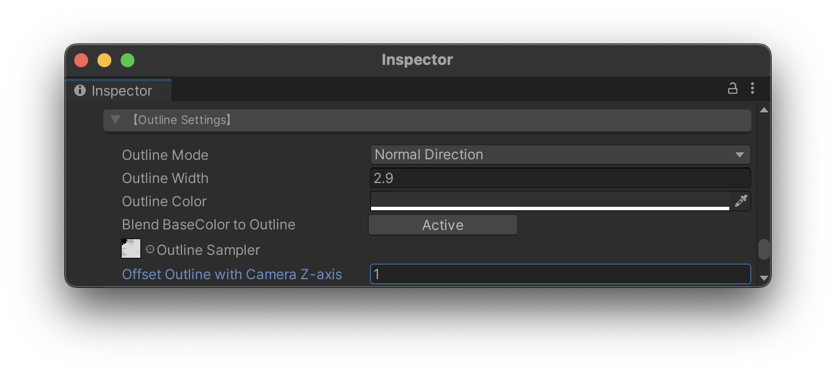
Task: Open the Outline Mode dropdown
Action: pyautogui.click(x=559, y=155)
